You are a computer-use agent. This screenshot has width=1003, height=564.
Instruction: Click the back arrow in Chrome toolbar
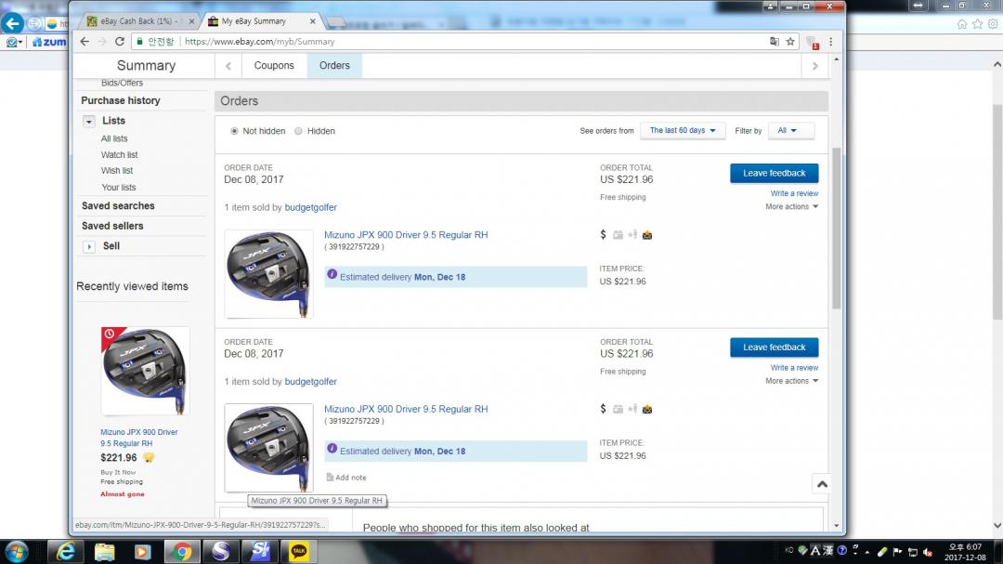coord(85,42)
